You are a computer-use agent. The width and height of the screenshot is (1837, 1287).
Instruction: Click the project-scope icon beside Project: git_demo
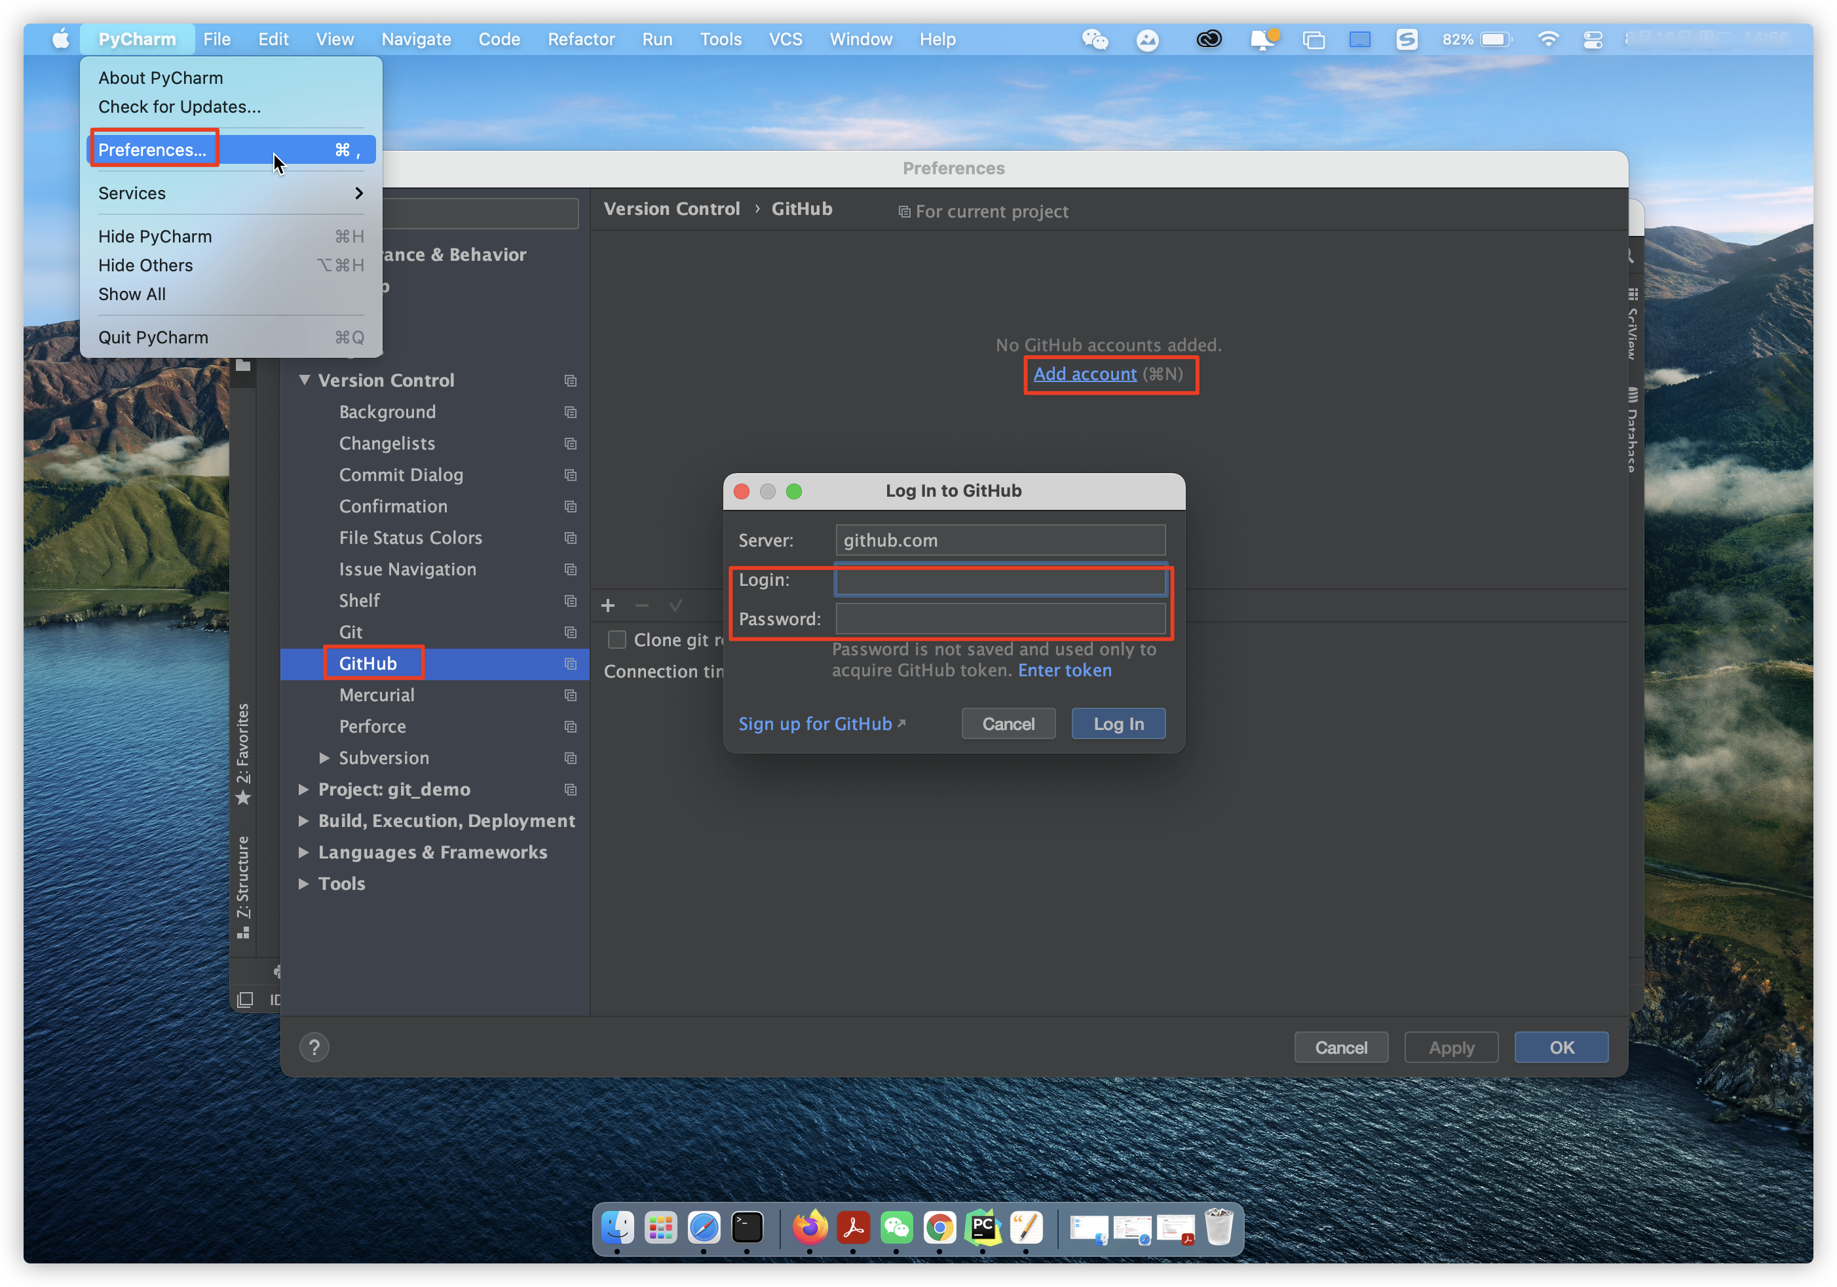[571, 789]
